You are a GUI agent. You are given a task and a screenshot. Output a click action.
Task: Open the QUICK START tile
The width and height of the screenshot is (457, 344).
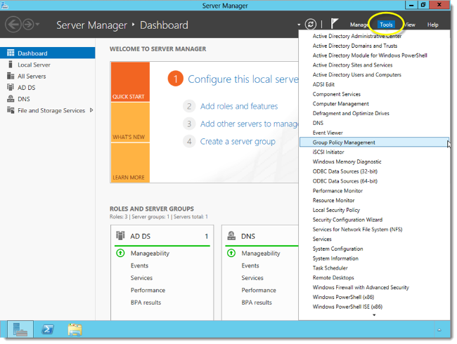pyautogui.click(x=130, y=81)
